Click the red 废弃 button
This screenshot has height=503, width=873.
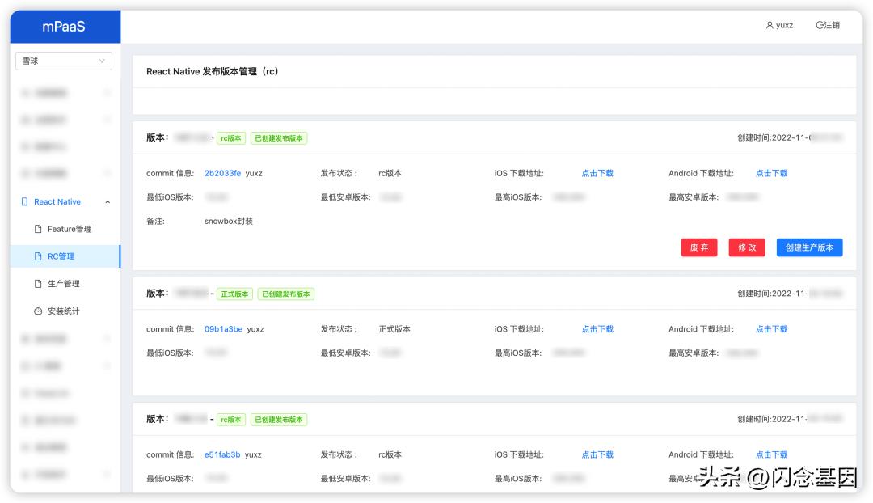point(699,247)
